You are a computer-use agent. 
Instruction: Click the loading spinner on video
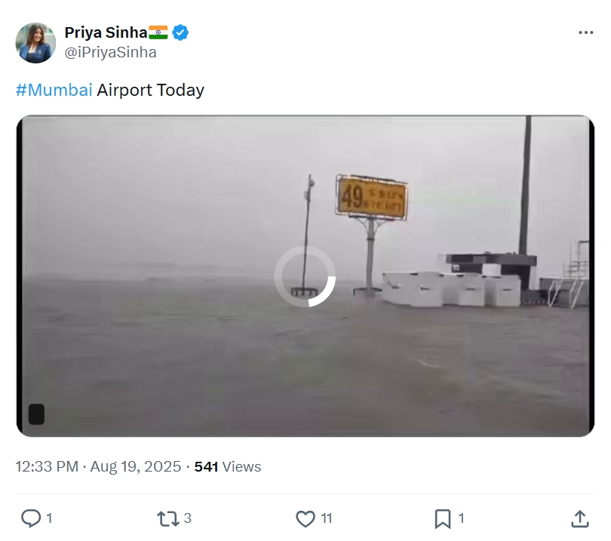[305, 276]
